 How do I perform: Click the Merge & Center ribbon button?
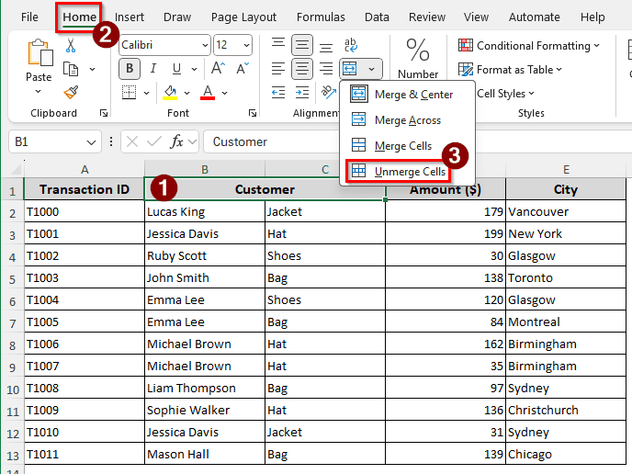pyautogui.click(x=350, y=69)
